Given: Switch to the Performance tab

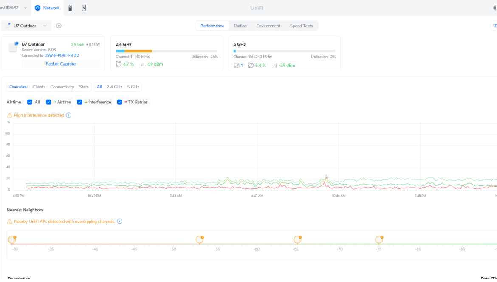Looking at the screenshot, I should 212,26.
